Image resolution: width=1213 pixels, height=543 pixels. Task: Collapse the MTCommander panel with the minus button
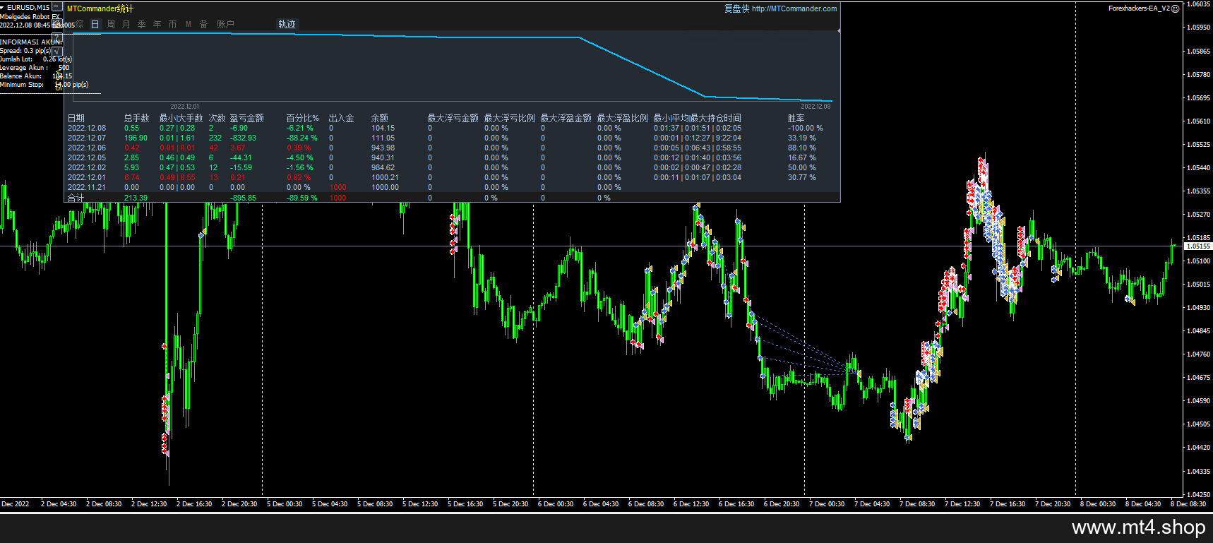tap(57, 7)
